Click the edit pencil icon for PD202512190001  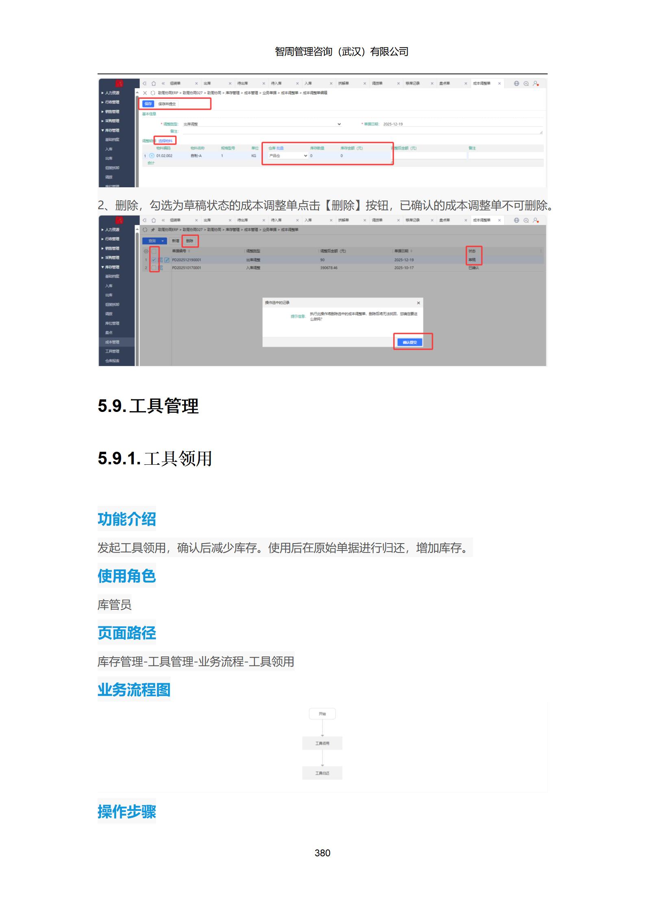(167, 260)
